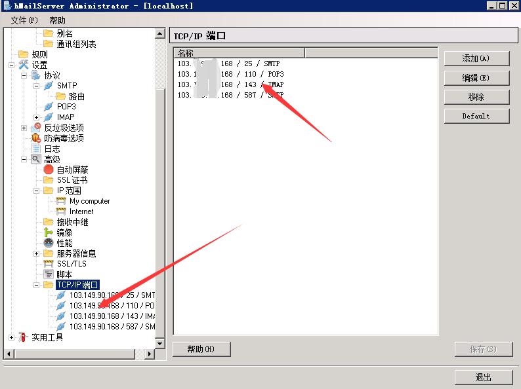This screenshot has height=389, width=521.
Task: Click the 退出 exit button
Action: 483,377
